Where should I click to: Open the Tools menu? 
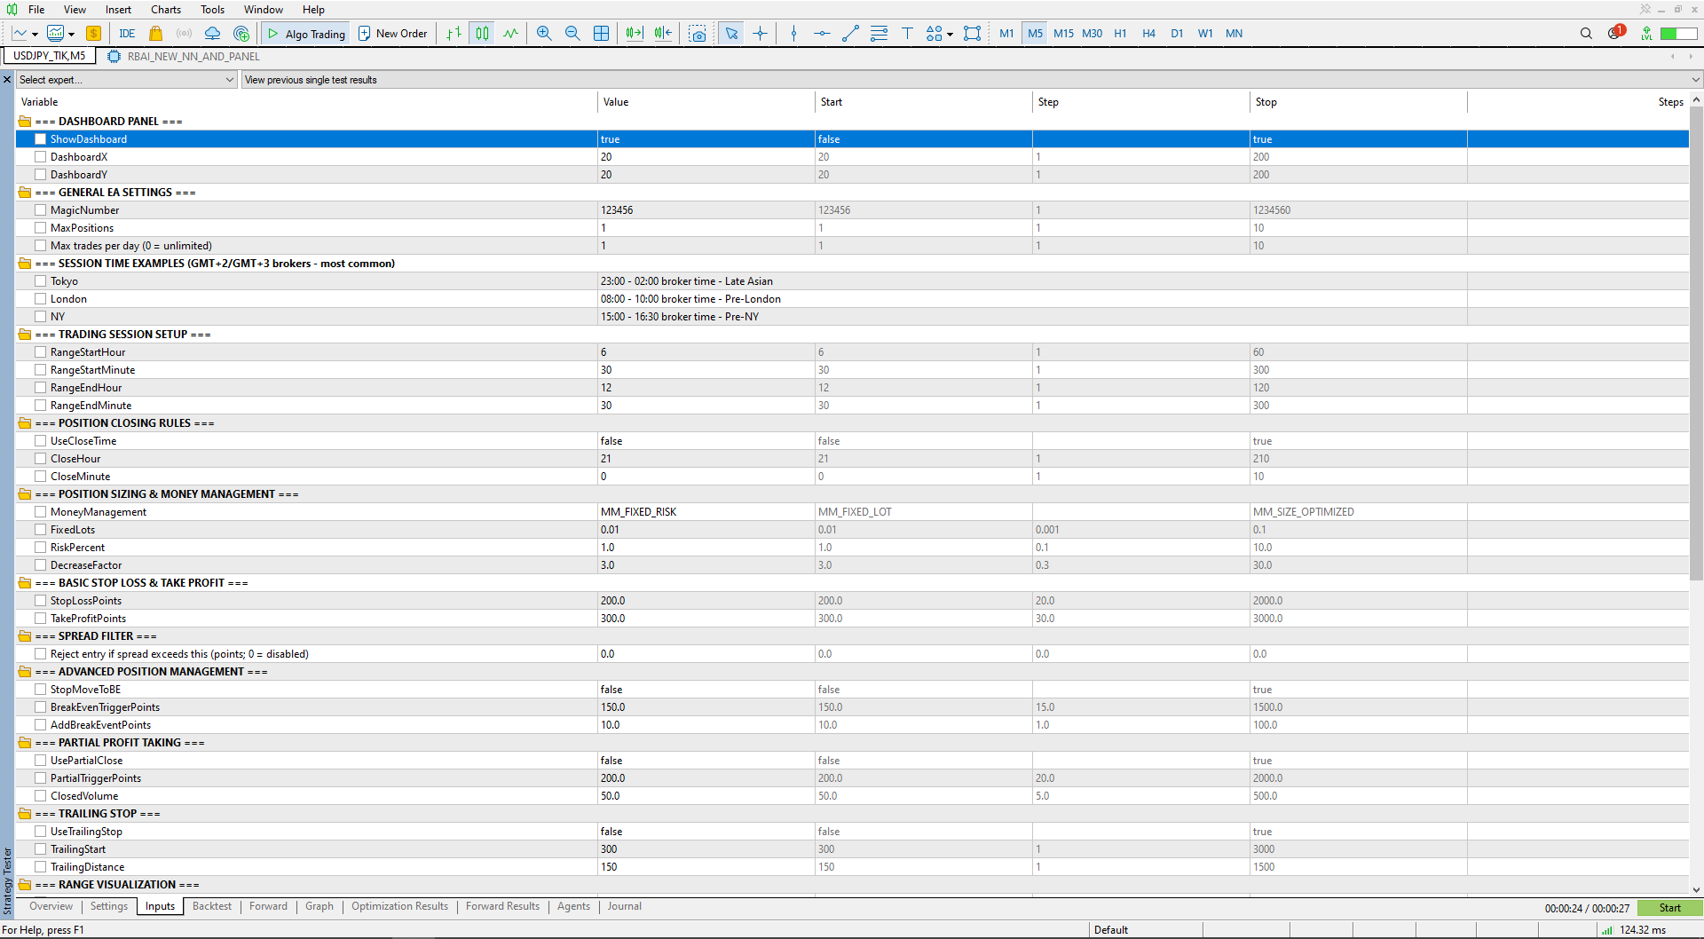click(213, 10)
